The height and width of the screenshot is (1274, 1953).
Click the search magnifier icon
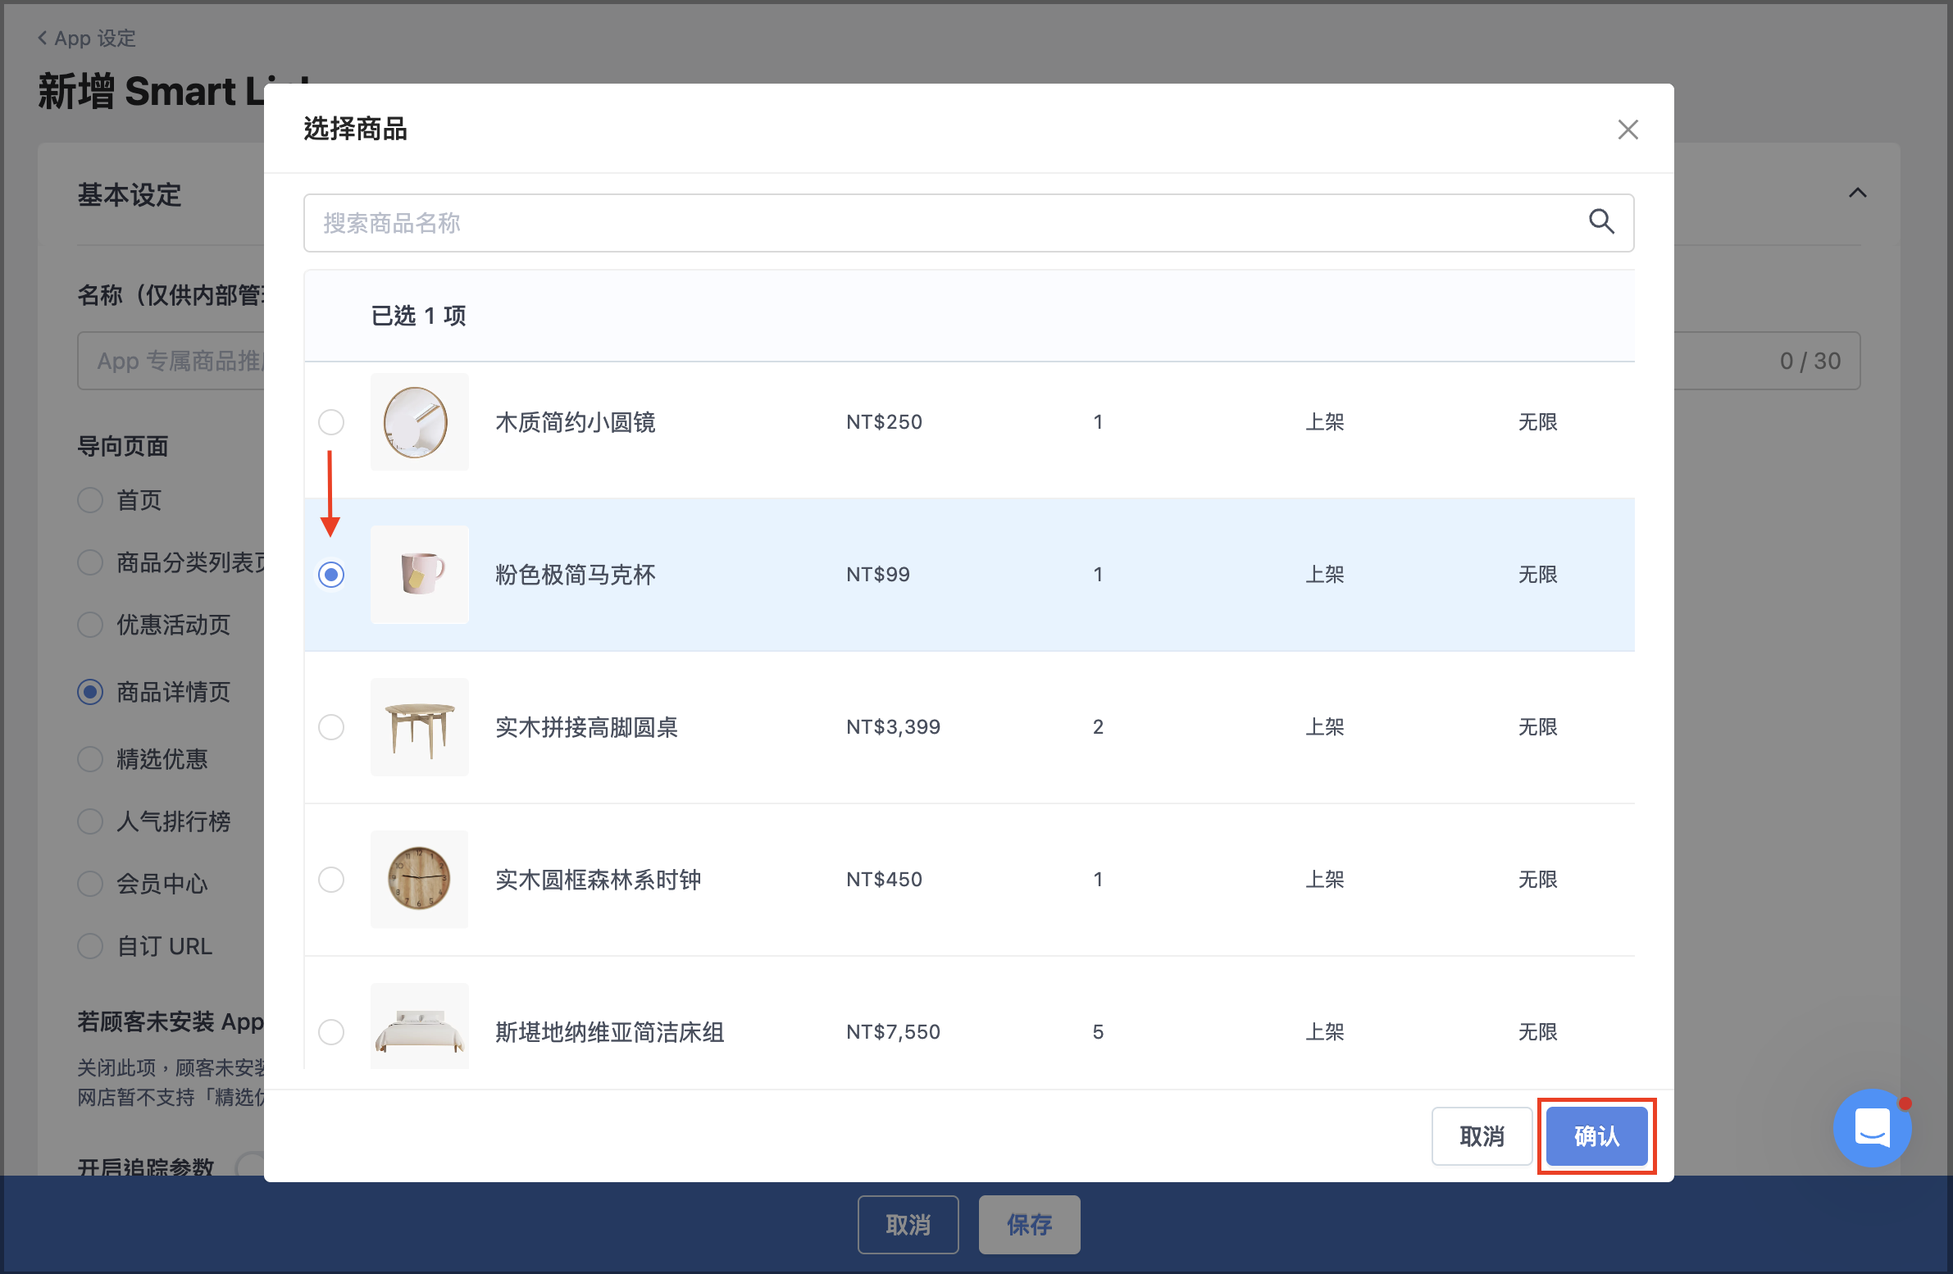point(1600,221)
